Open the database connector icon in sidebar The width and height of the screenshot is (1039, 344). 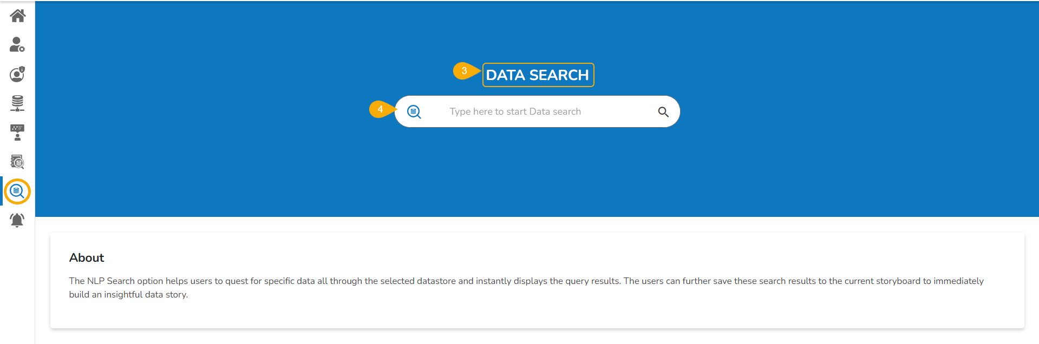tap(17, 103)
